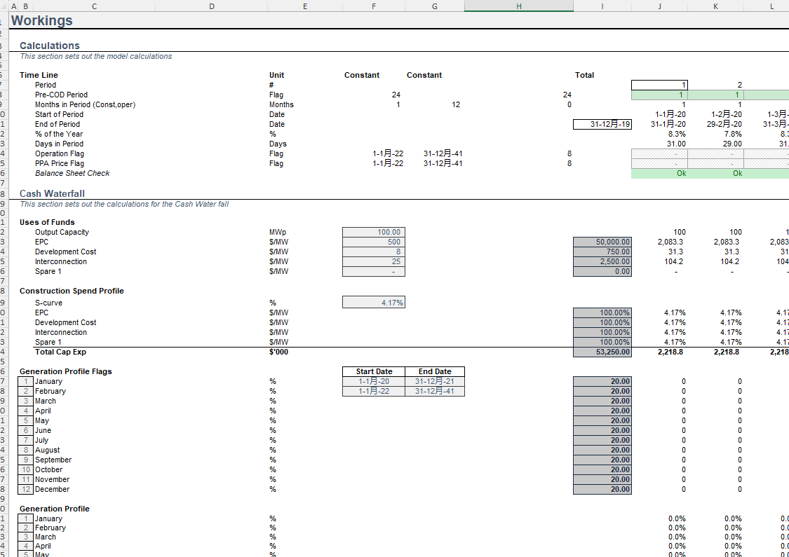
Task: Click the column D header
Action: tap(212, 6)
